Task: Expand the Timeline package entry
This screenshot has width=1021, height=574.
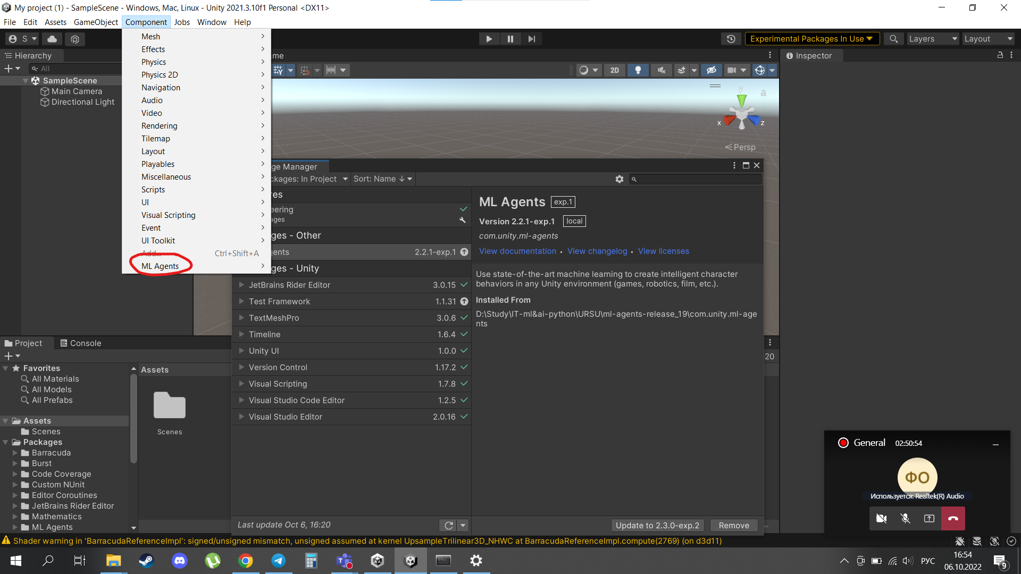Action: point(241,334)
